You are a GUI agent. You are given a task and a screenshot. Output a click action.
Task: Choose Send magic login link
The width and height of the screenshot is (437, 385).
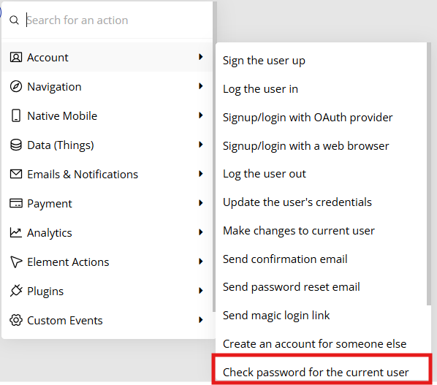(x=276, y=316)
